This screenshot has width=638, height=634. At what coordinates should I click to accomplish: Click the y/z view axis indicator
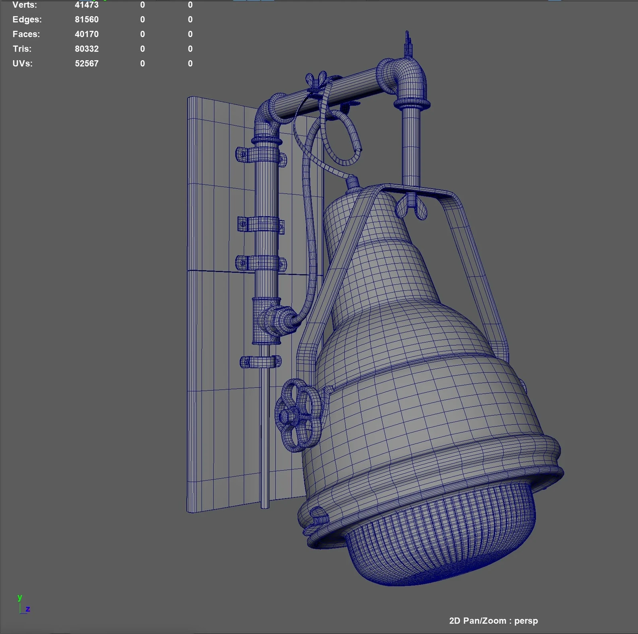[x=24, y=604]
